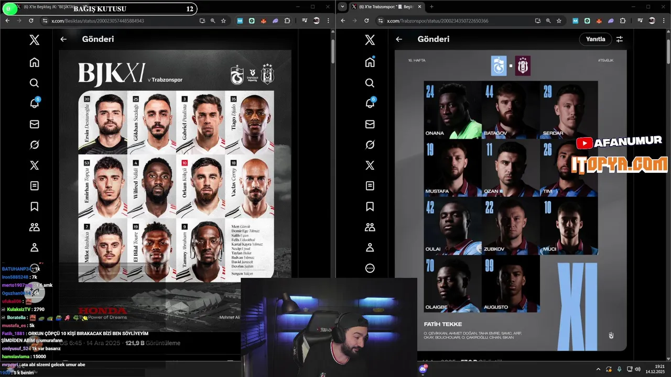Go back from Gönderi in right Trabzonspor window
The height and width of the screenshot is (377, 671).
(399, 39)
